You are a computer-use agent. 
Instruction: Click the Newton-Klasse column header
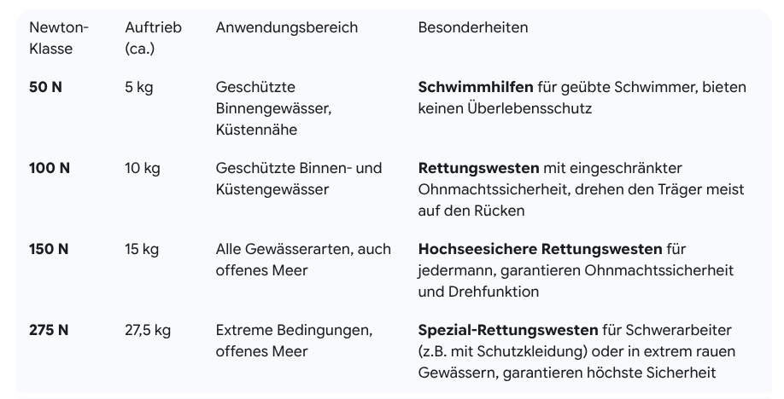(58, 38)
